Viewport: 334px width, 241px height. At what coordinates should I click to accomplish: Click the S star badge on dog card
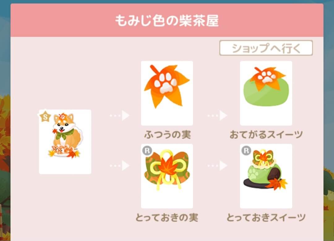(45, 117)
